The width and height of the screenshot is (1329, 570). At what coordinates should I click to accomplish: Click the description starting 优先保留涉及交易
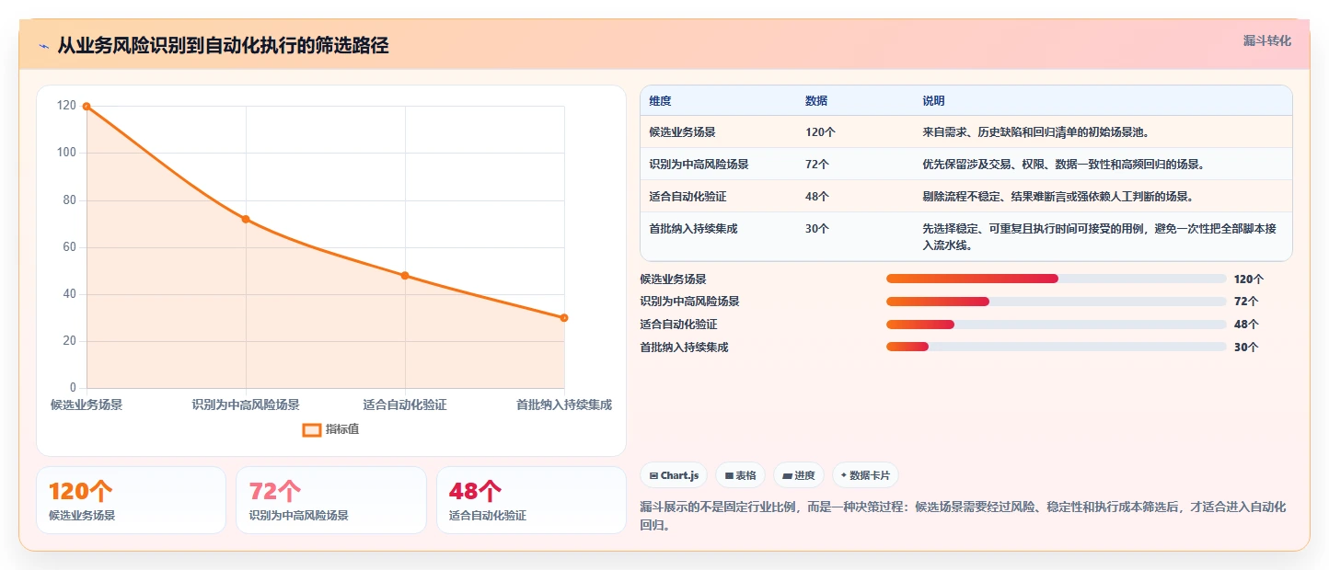click(1063, 165)
